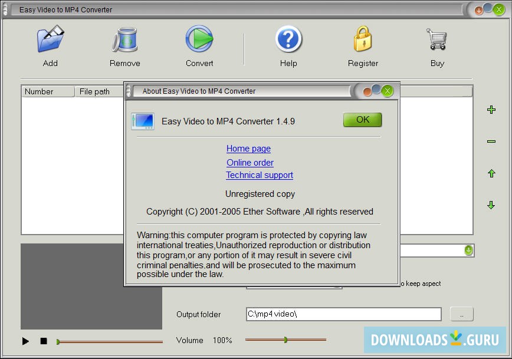The image size is (512, 359).
Task: Click the preview seek slider
Action: (x=110, y=342)
